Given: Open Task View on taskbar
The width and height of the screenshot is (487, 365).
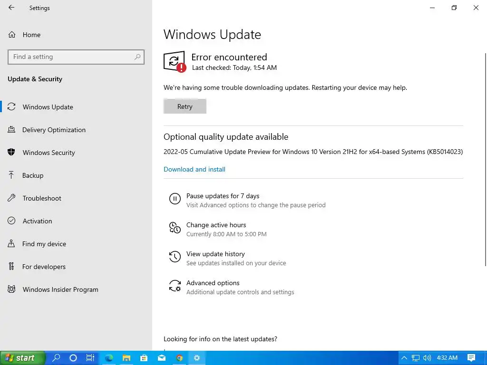Looking at the screenshot, I should (90, 358).
